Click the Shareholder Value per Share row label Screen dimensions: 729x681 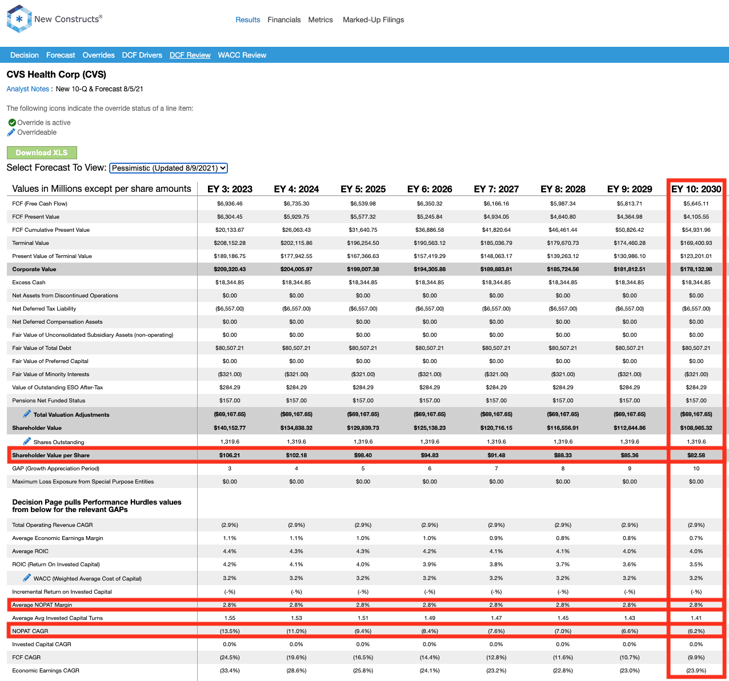[x=51, y=456]
